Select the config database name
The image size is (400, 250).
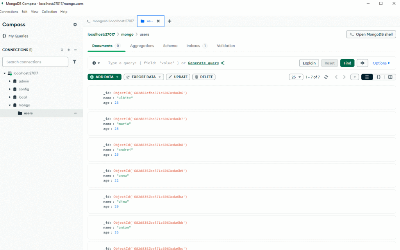point(24,89)
